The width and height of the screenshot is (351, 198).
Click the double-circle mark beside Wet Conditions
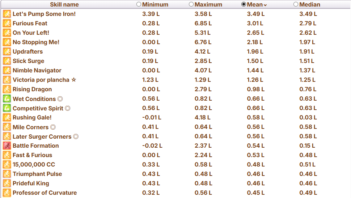(60, 99)
